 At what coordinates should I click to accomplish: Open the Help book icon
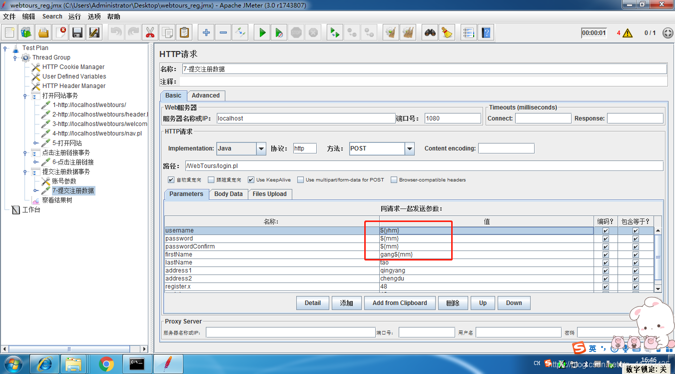[486, 33]
